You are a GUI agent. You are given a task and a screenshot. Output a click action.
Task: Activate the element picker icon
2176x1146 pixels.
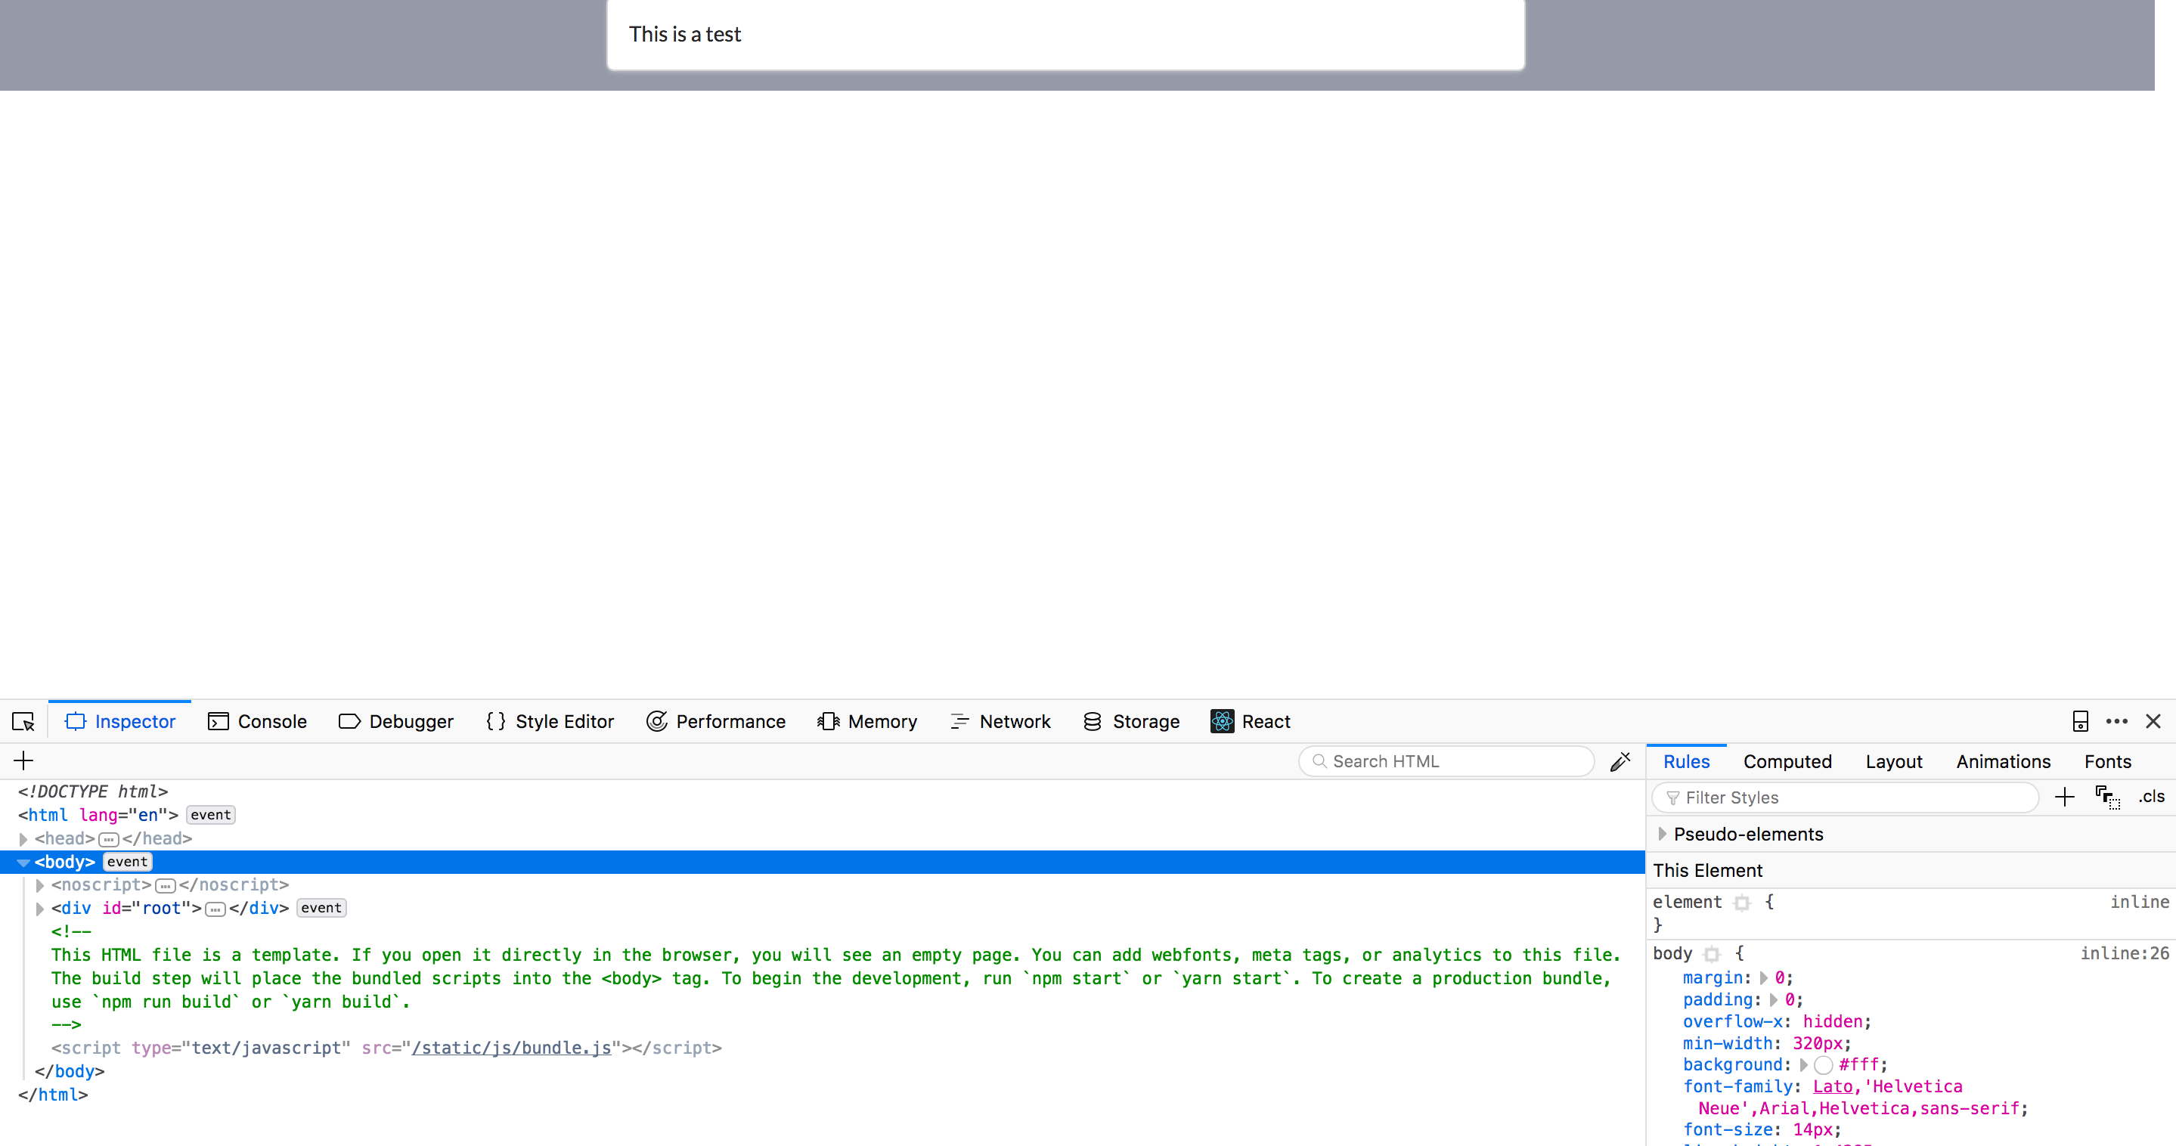tap(23, 721)
